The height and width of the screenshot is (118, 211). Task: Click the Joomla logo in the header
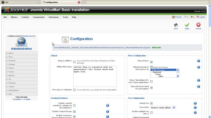point(16,10)
